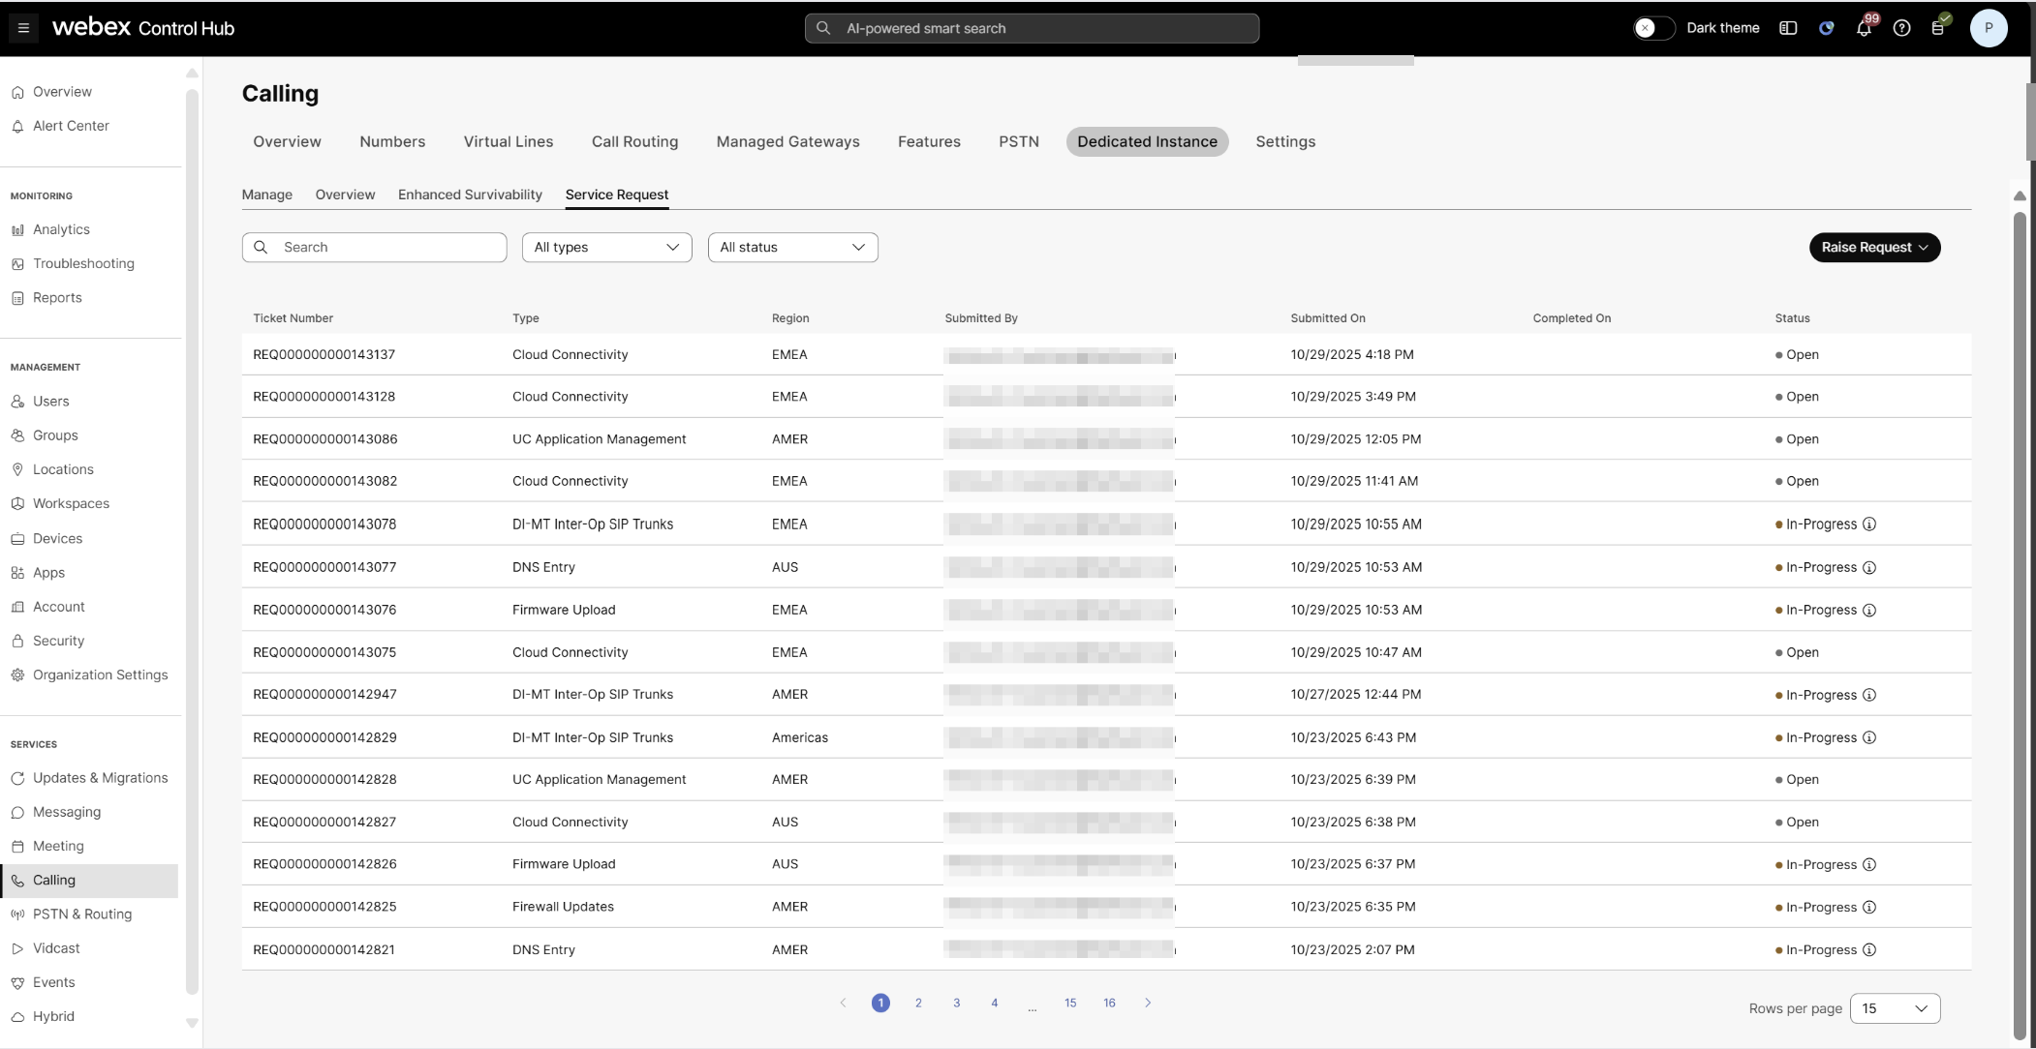Open the help question mark icon

click(x=1900, y=28)
